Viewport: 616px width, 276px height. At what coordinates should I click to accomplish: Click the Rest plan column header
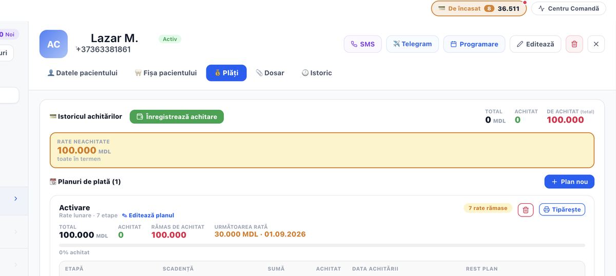(x=482, y=269)
